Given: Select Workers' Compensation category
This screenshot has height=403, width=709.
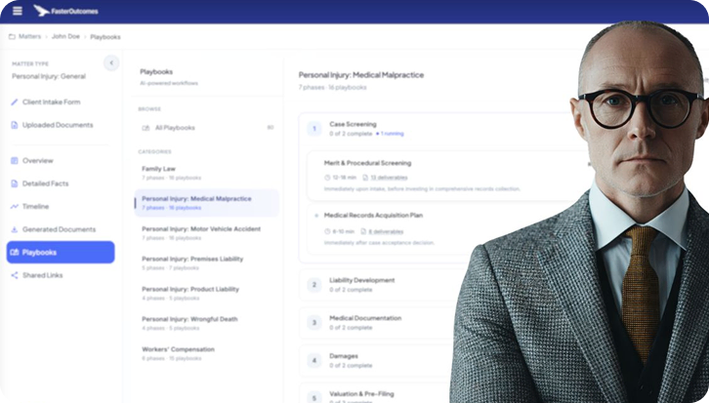Looking at the screenshot, I should (x=207, y=353).
